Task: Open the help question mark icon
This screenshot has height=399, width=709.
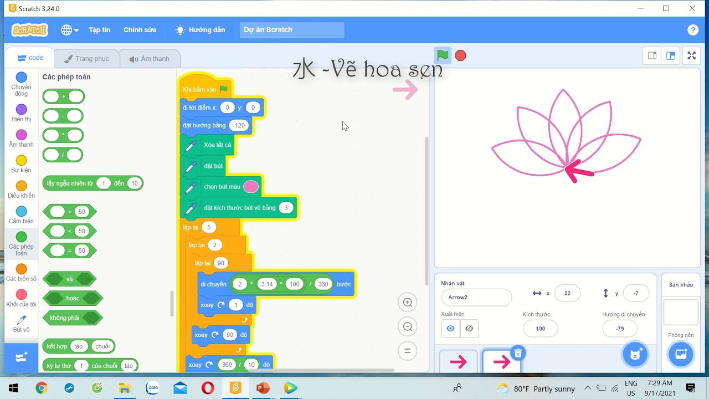Action: pos(692,30)
